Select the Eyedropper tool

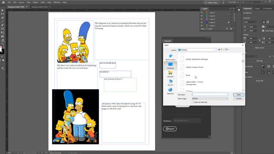click(x=3, y=40)
